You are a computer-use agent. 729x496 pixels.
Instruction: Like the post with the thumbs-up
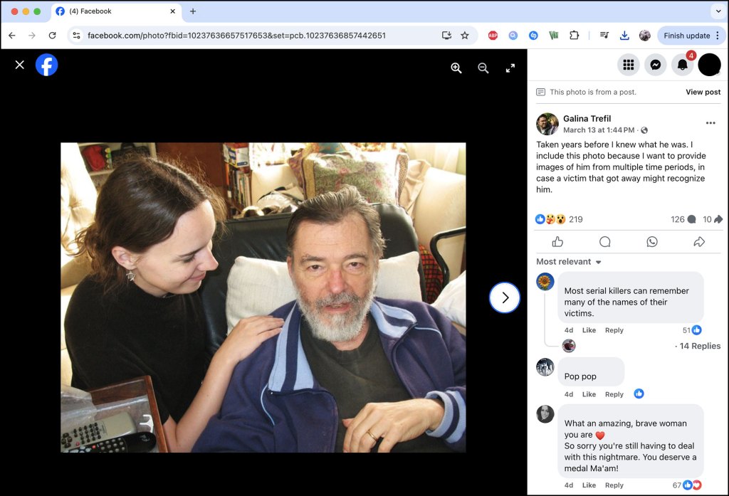557,241
